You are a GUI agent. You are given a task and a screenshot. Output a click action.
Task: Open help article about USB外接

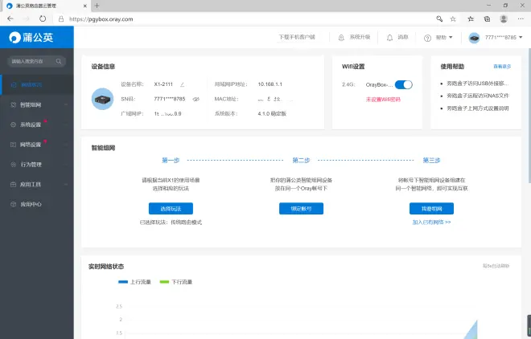point(477,84)
